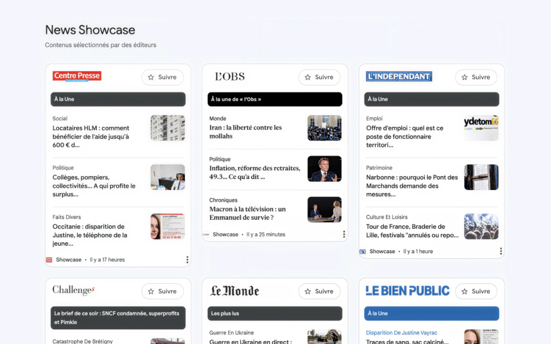
Task: Follow L'OBS with Suivre button
Action: (x=319, y=77)
